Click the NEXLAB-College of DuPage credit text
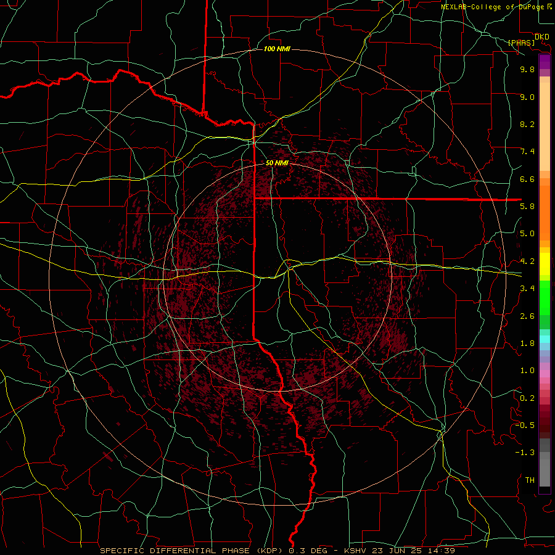This screenshot has width=555, height=555. 493,7
